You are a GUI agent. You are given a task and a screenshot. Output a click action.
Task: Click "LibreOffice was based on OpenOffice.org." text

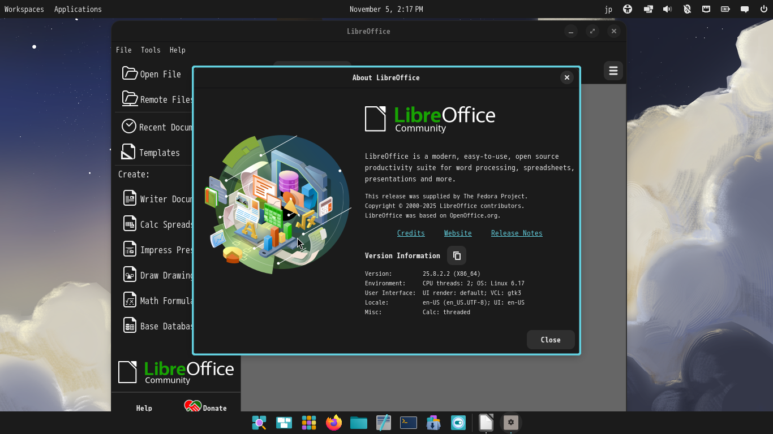click(x=433, y=215)
